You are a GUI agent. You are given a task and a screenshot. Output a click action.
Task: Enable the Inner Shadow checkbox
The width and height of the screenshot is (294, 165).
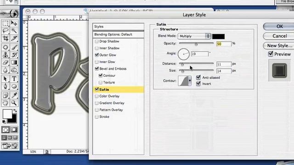(97, 48)
